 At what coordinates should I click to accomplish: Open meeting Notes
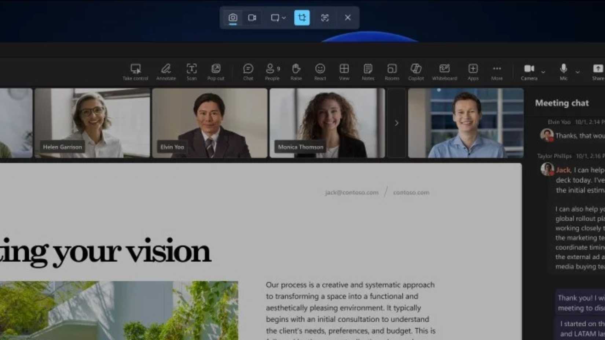coord(368,72)
